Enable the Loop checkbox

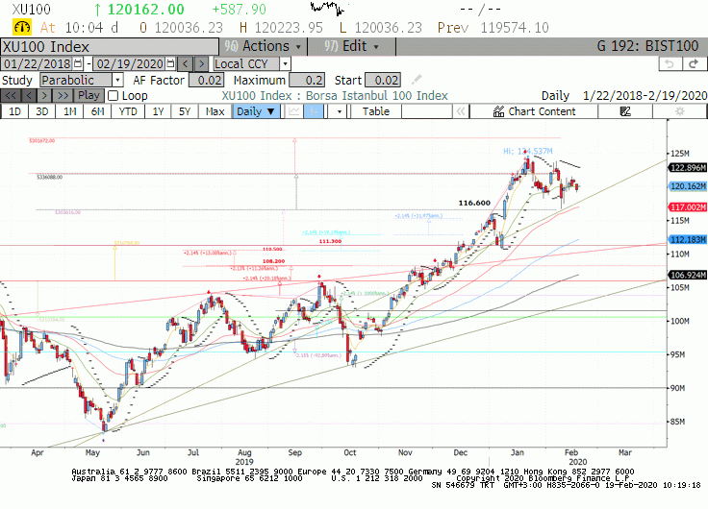click(x=114, y=96)
